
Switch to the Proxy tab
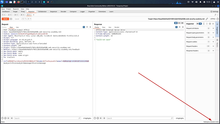23,12
